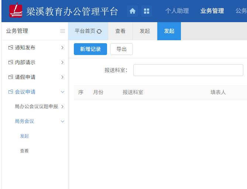Select 查看 under 局务会议 in the sidebar
The height and width of the screenshot is (189, 247).
pyautogui.click(x=24, y=151)
